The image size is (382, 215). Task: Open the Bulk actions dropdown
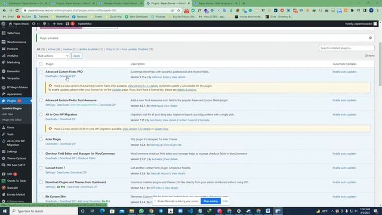[53, 56]
